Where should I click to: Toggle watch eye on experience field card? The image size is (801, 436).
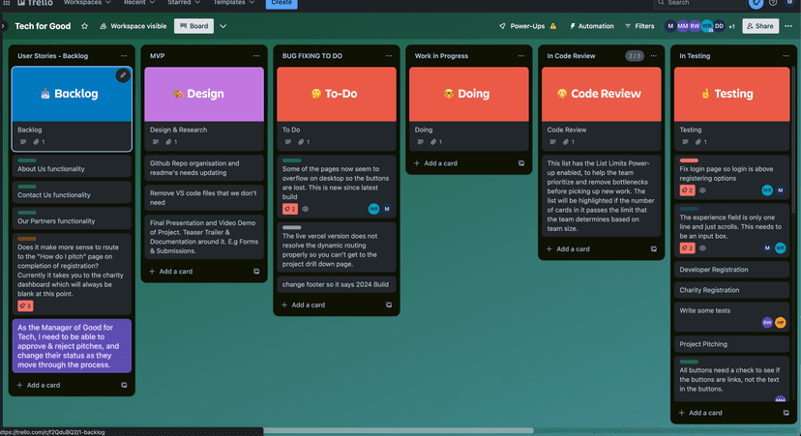click(x=702, y=248)
